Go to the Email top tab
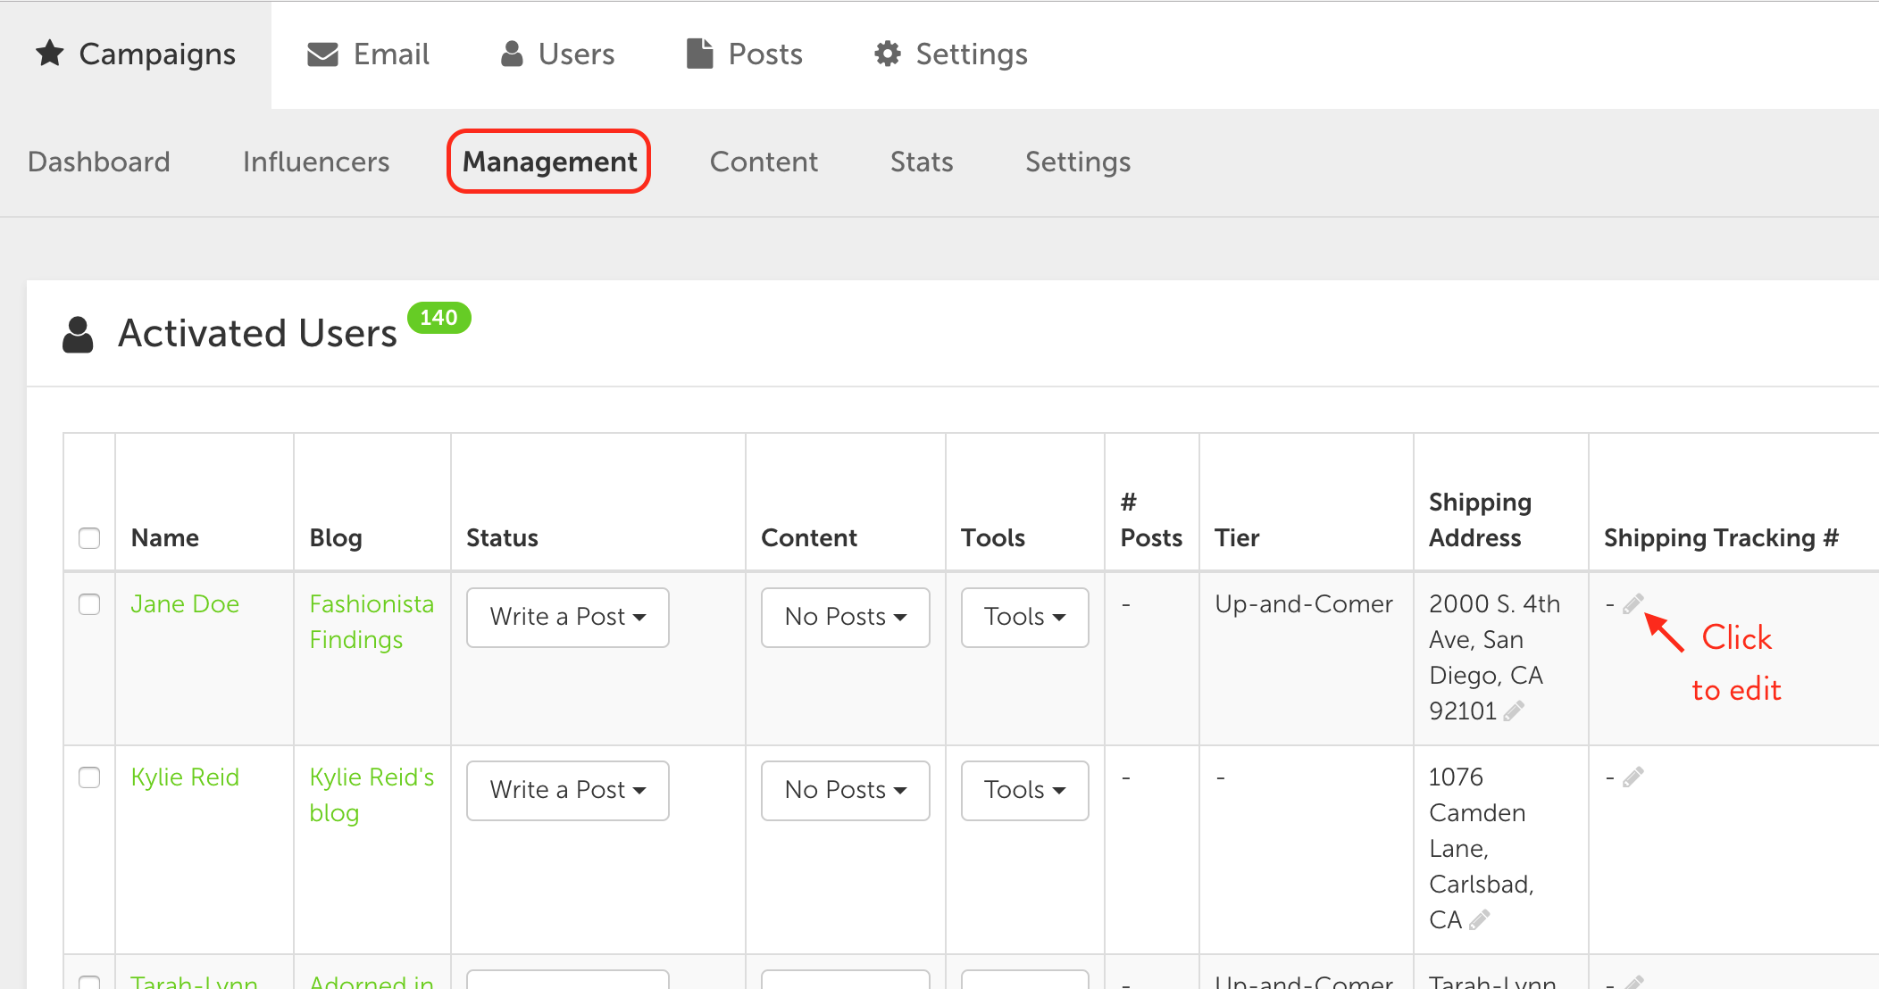The height and width of the screenshot is (989, 1879). [x=368, y=54]
